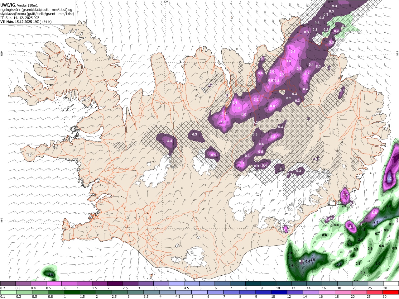This screenshot has height=299, width=399.
Task: Pick pale green 0.1 swatch in lower legend row
Action: click(7, 292)
